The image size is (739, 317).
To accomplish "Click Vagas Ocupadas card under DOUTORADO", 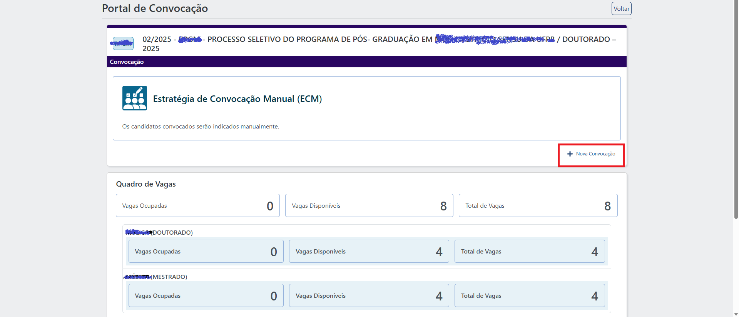I will [x=206, y=251].
